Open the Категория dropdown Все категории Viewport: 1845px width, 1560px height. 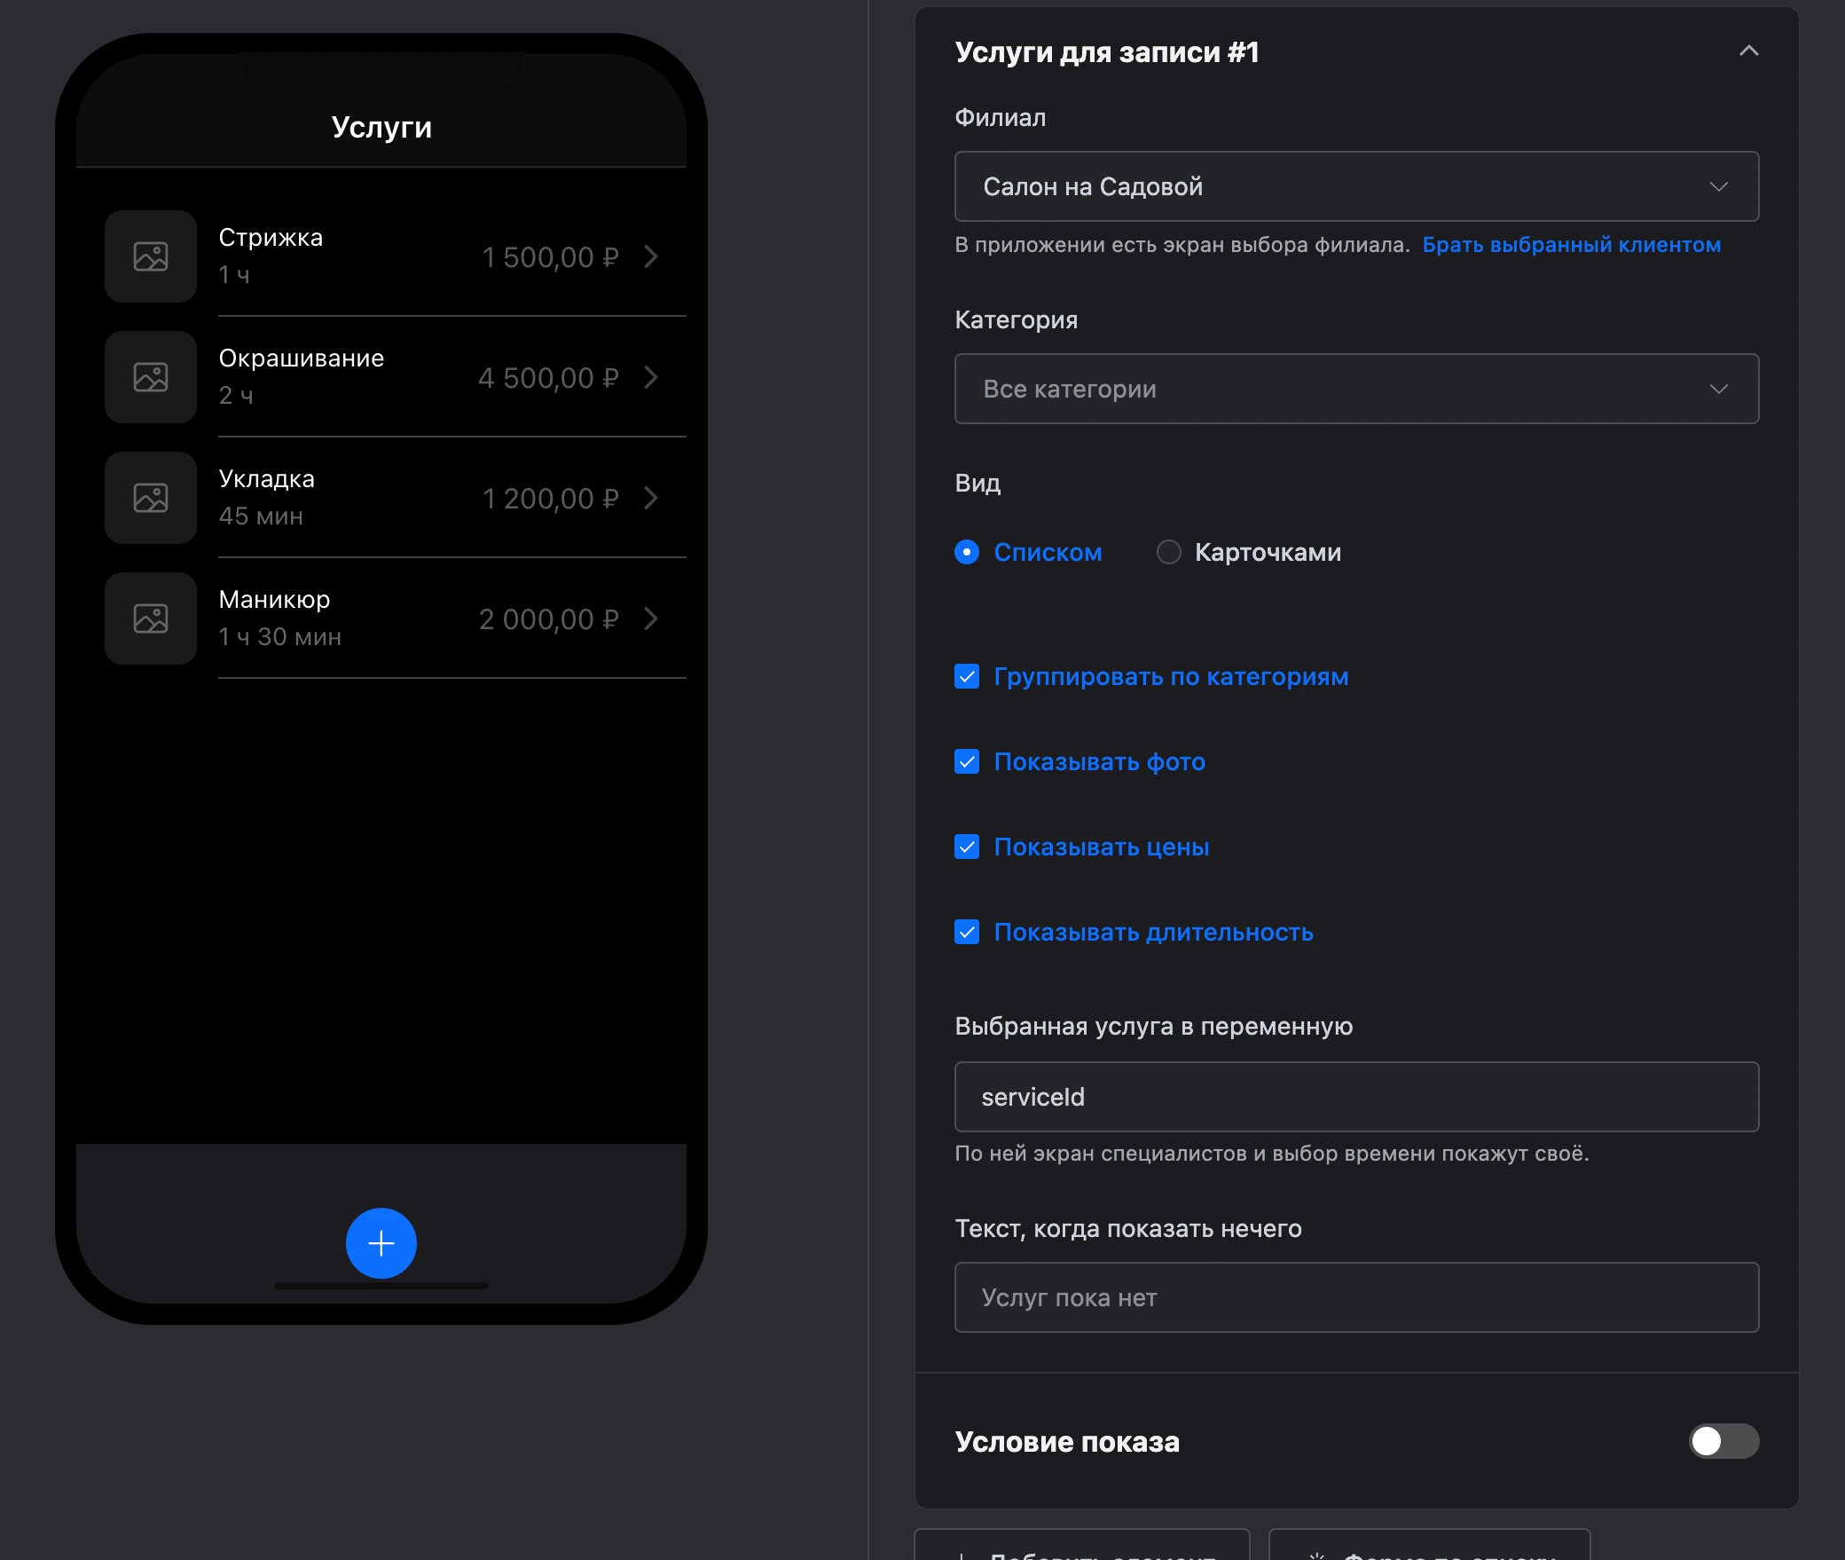click(1356, 389)
